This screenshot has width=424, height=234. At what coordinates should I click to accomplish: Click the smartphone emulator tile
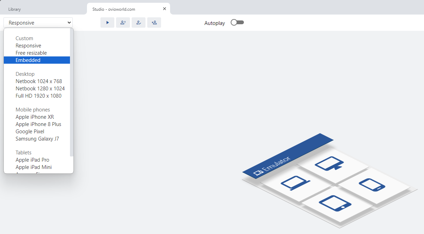click(x=373, y=186)
